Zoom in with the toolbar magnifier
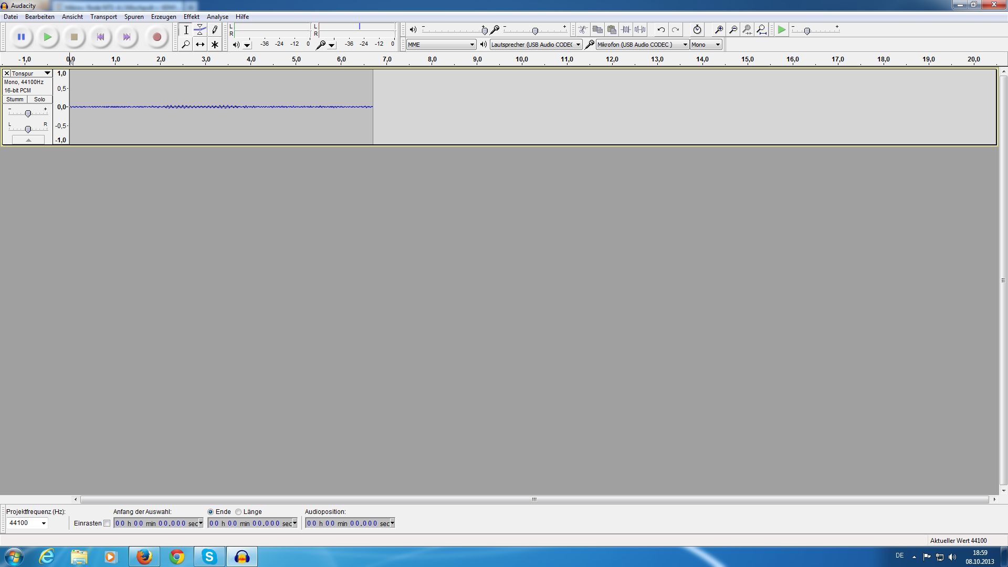1008x567 pixels. [719, 30]
